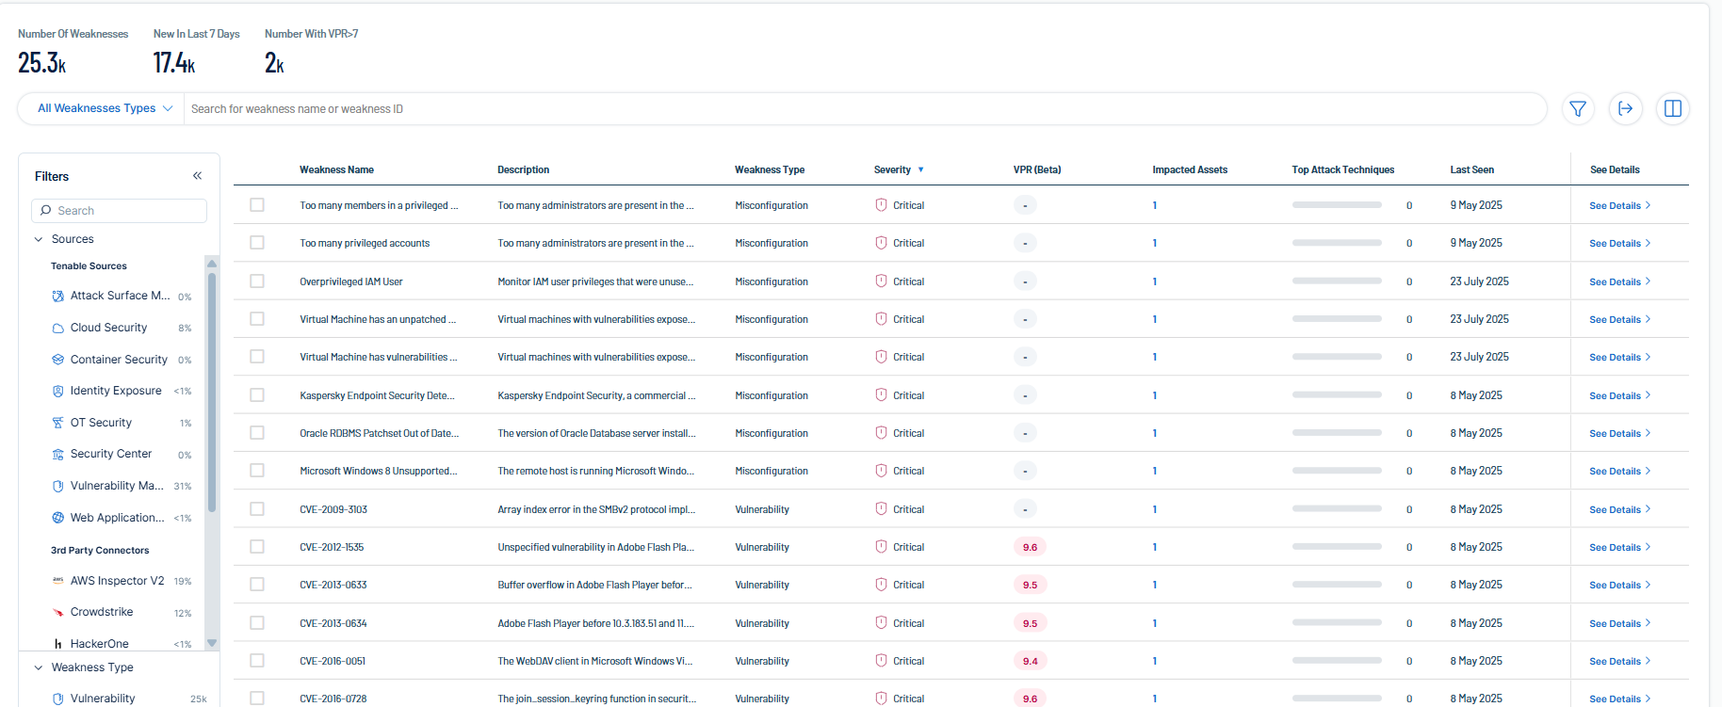Open the column layout icon

pyautogui.click(x=1672, y=109)
